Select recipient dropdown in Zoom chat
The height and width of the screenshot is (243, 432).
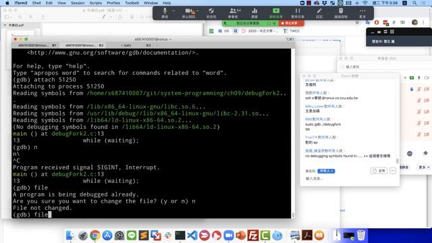(x=326, y=171)
